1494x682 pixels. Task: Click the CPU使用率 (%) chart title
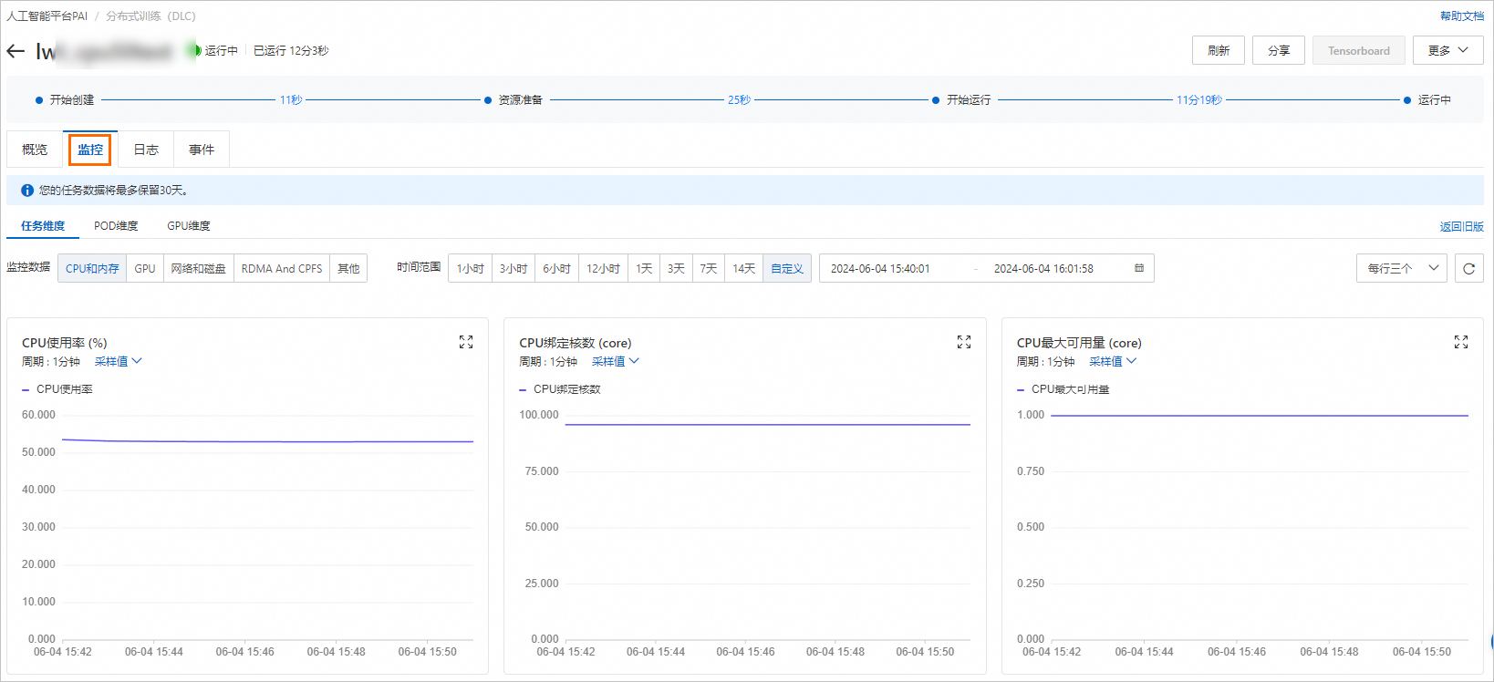(65, 343)
